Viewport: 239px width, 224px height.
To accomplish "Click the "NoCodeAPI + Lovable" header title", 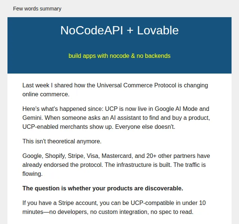I will tap(119, 30).
